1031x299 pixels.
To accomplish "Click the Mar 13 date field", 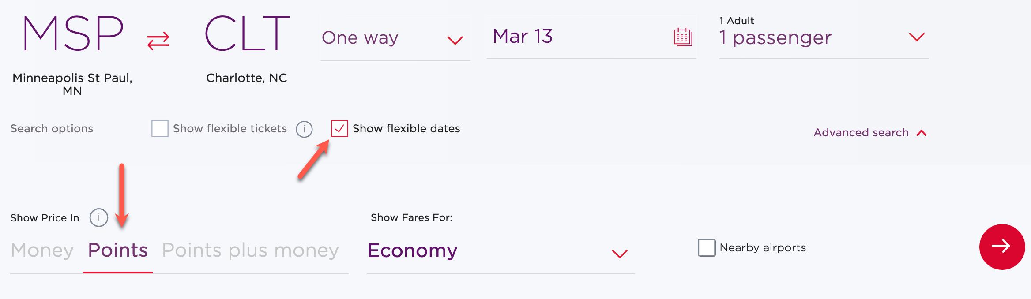I will point(522,37).
